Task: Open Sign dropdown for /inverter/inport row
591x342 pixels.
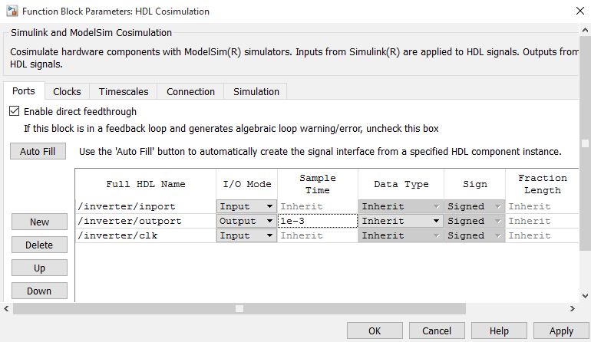Action: point(474,206)
